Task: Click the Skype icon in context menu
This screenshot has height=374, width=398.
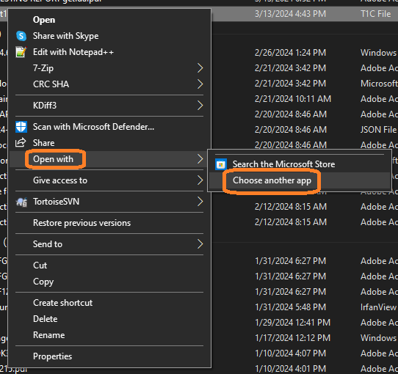Action: point(21,36)
